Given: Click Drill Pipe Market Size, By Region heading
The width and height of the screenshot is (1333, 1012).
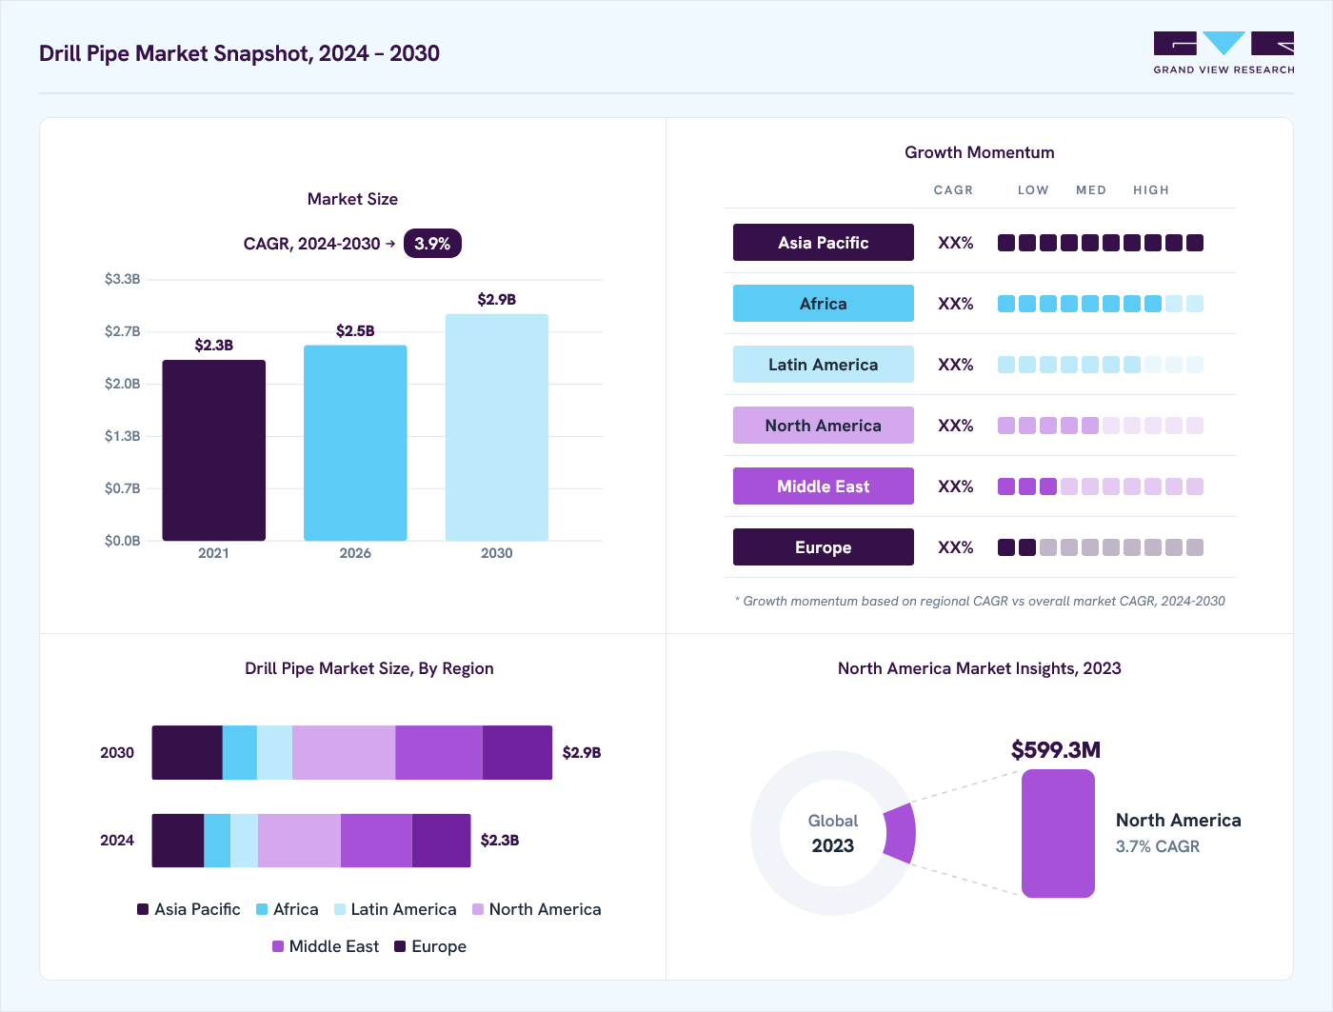Looking at the screenshot, I should pos(369,668).
